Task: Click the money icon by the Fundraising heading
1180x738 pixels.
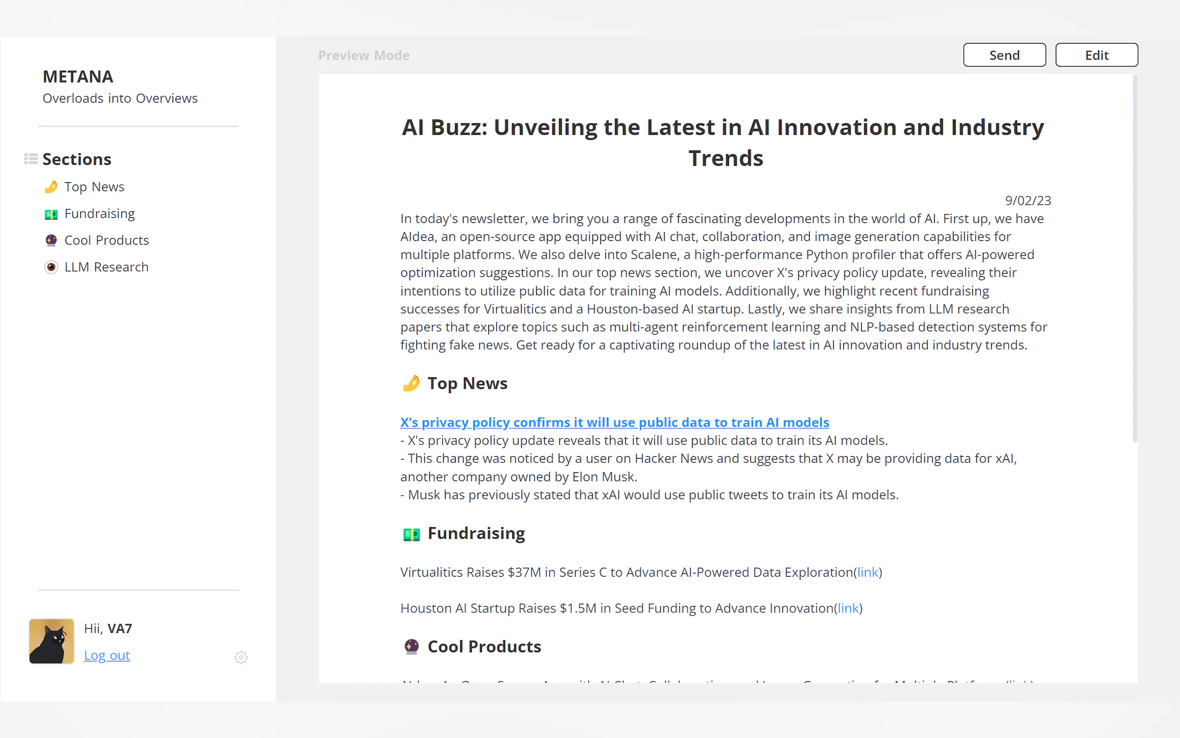Action: [x=411, y=534]
